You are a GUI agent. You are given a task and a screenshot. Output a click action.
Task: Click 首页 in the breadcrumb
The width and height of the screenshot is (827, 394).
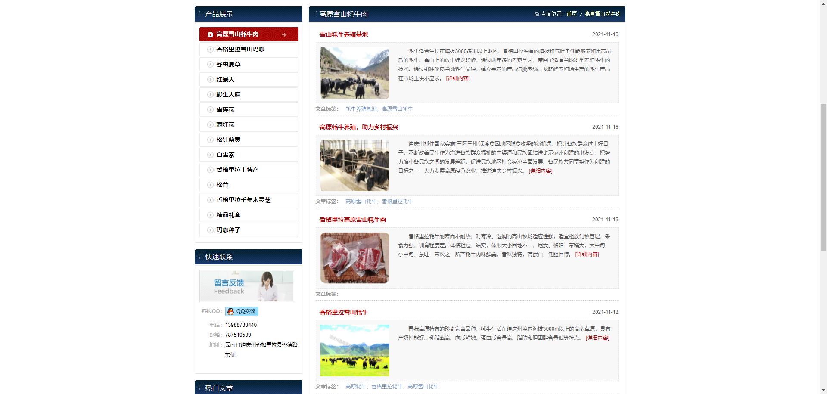click(572, 14)
